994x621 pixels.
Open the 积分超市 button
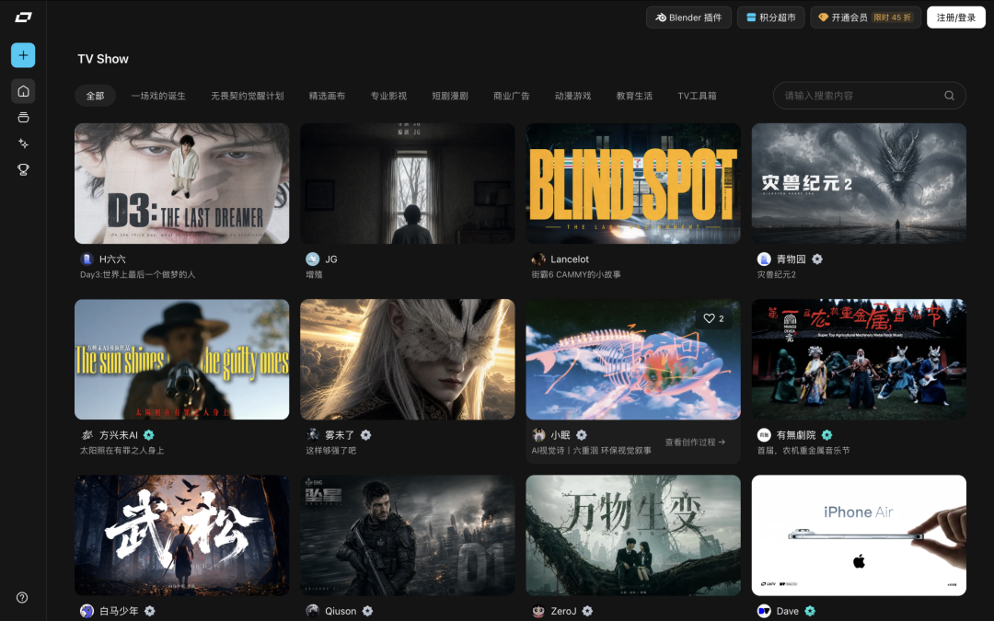[771, 17]
